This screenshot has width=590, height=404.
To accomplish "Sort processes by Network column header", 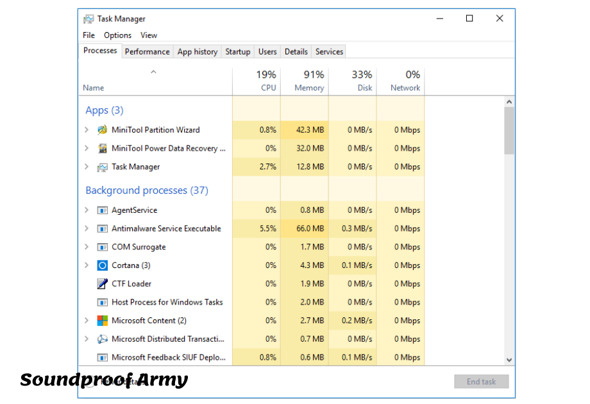I will [400, 81].
